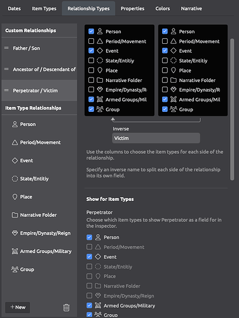Click the vertical scrollbar on the right
239x318 pixels.
coord(232,109)
